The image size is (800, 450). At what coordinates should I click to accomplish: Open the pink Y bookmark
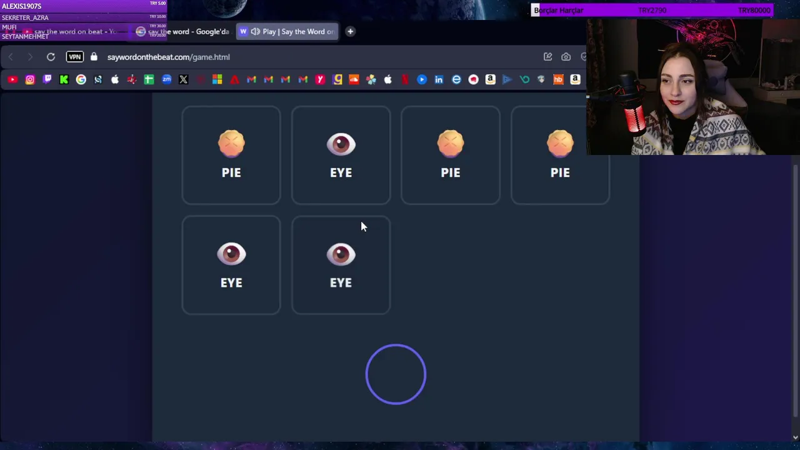pyautogui.click(x=320, y=79)
